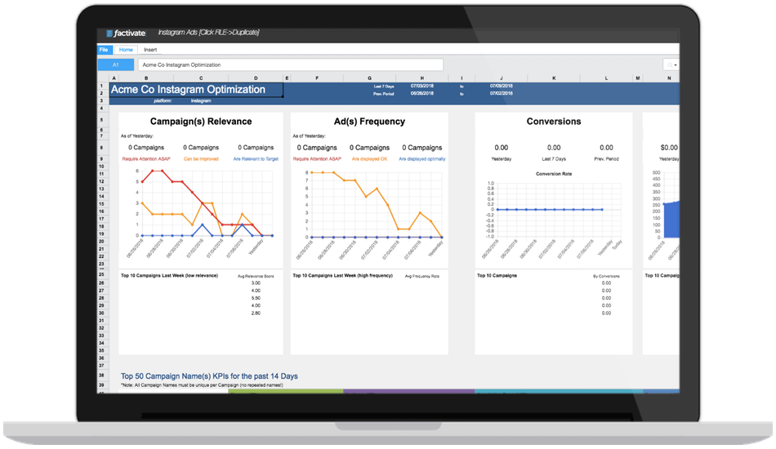This screenshot has height=449, width=776.
Task: Click the 07/02/2018 previous period end date
Action: 502,93
